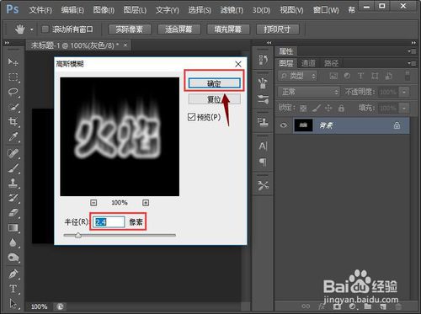Open the Paragraph panel icon

click(263, 162)
